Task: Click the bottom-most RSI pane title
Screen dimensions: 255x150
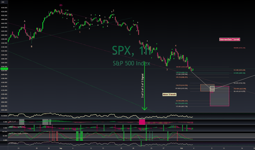Action: (13, 143)
